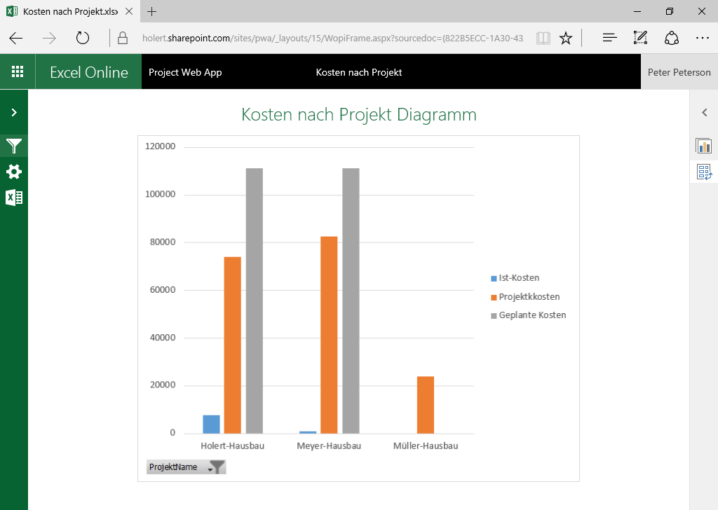
Task: Select the Kosten nach Projekt.xlsx browser tab
Action: [x=69, y=11]
